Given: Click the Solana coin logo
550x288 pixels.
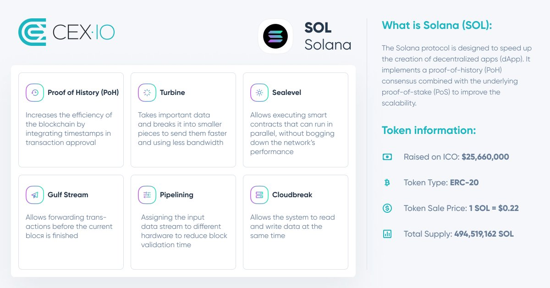Looking at the screenshot, I should 275,36.
